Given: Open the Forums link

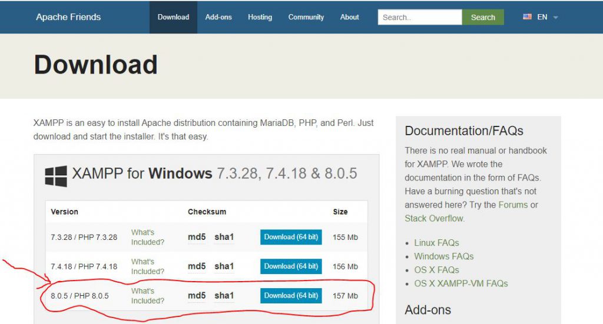Looking at the screenshot, I should 513,205.
